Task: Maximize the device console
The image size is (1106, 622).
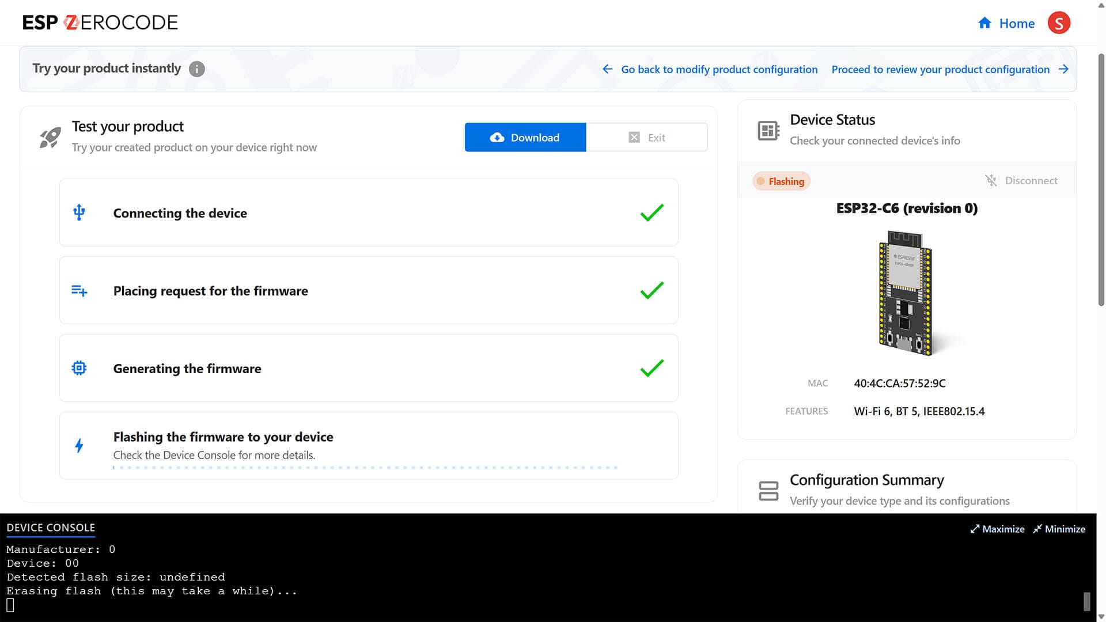Action: [x=997, y=529]
